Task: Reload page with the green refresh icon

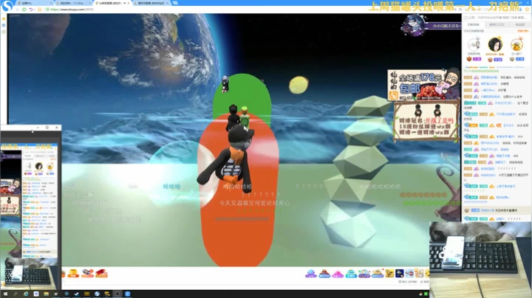Action: (24, 10)
